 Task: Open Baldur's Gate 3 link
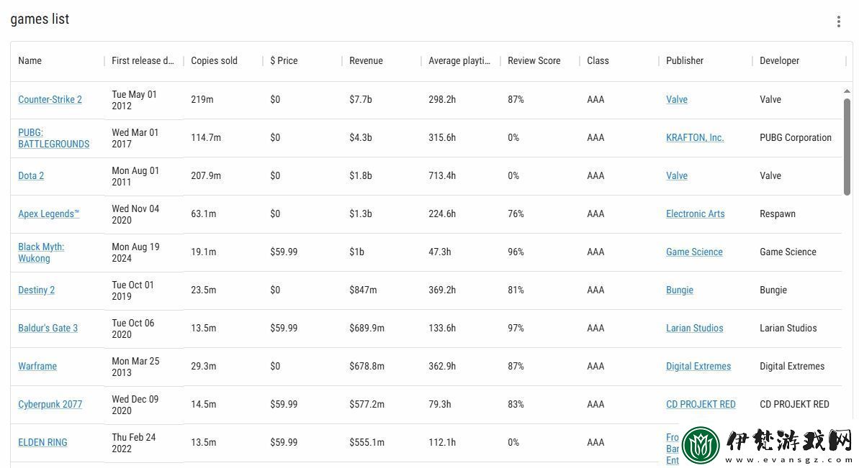pyautogui.click(x=48, y=328)
